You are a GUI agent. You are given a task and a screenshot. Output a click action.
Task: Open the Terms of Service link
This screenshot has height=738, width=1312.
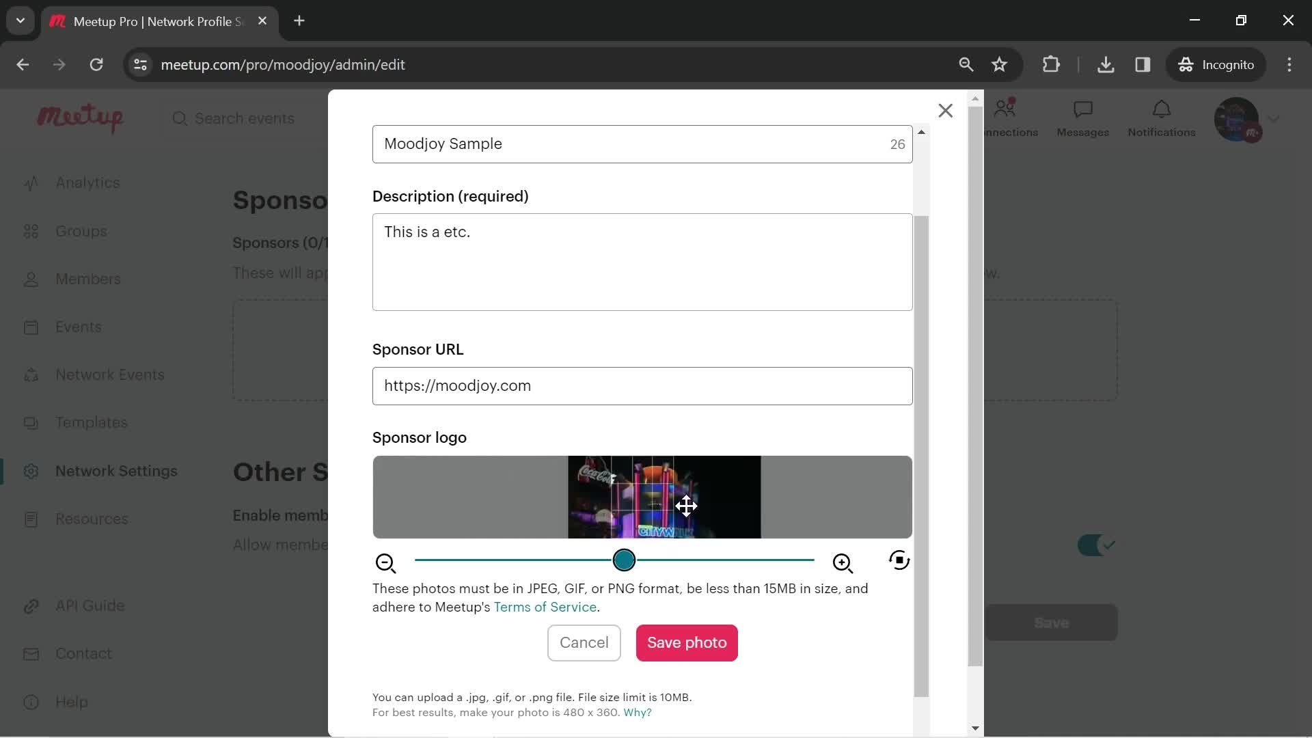tap(545, 607)
